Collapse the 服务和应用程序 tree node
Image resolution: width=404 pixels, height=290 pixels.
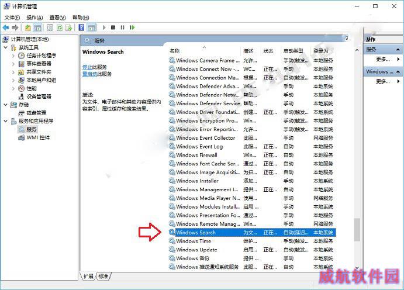click(x=6, y=121)
